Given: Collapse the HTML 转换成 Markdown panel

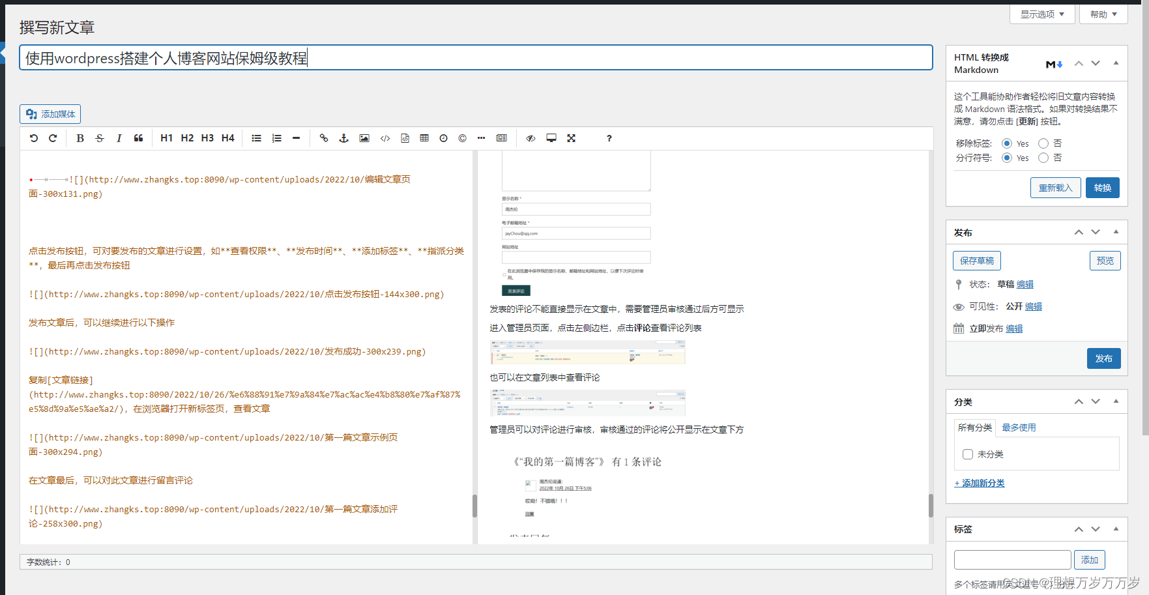Looking at the screenshot, I should (1116, 63).
